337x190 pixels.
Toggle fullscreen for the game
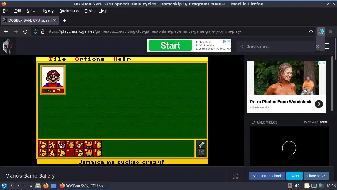[x=235, y=176]
